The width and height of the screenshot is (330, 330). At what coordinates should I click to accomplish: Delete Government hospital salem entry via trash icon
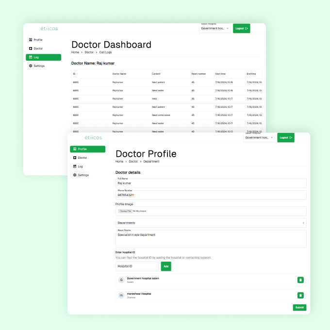pos(300,280)
